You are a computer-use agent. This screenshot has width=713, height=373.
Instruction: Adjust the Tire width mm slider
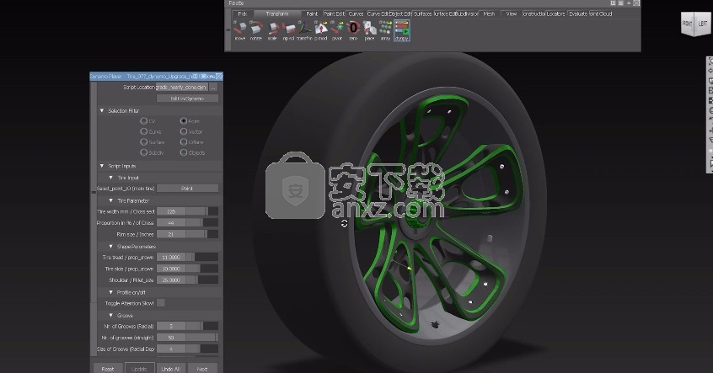[x=201, y=211]
